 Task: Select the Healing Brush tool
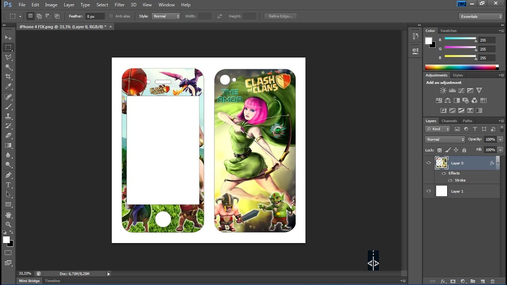(x=8, y=97)
